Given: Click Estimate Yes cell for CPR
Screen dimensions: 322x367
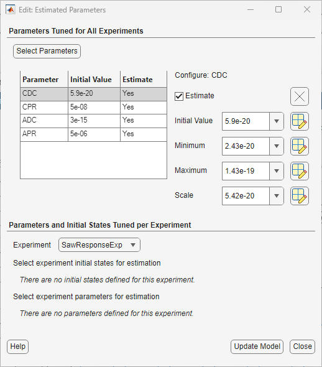Looking at the screenshot, I should pyautogui.click(x=144, y=108).
